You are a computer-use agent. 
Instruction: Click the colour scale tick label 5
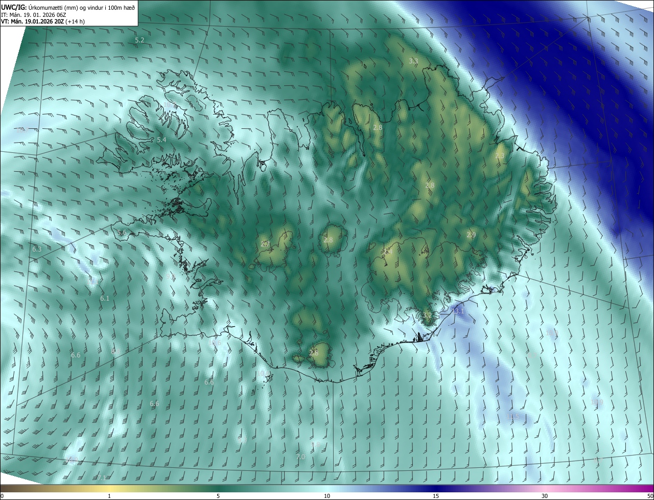coord(218,496)
